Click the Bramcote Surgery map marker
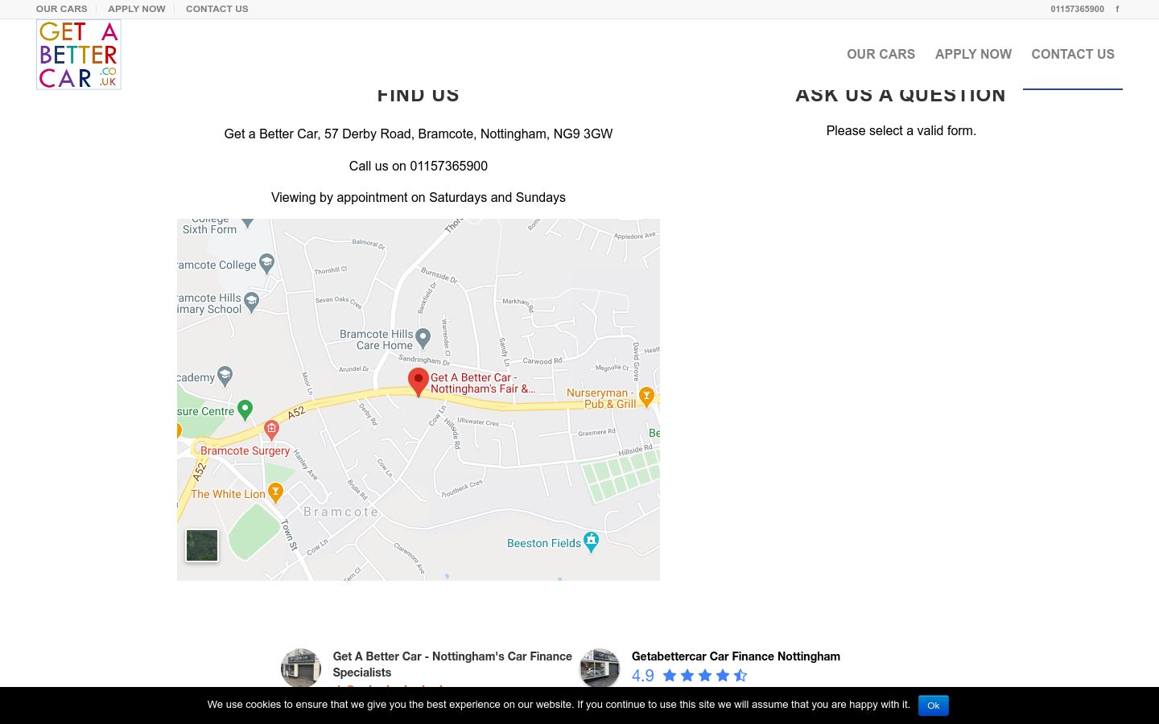Viewport: 1159px width, 724px height. (271, 430)
